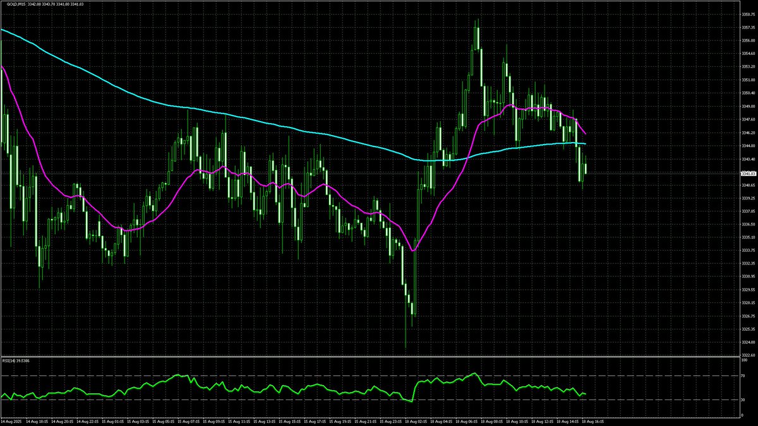
Task: Click the 3324.00 price scale label
Action: [x=747, y=343]
